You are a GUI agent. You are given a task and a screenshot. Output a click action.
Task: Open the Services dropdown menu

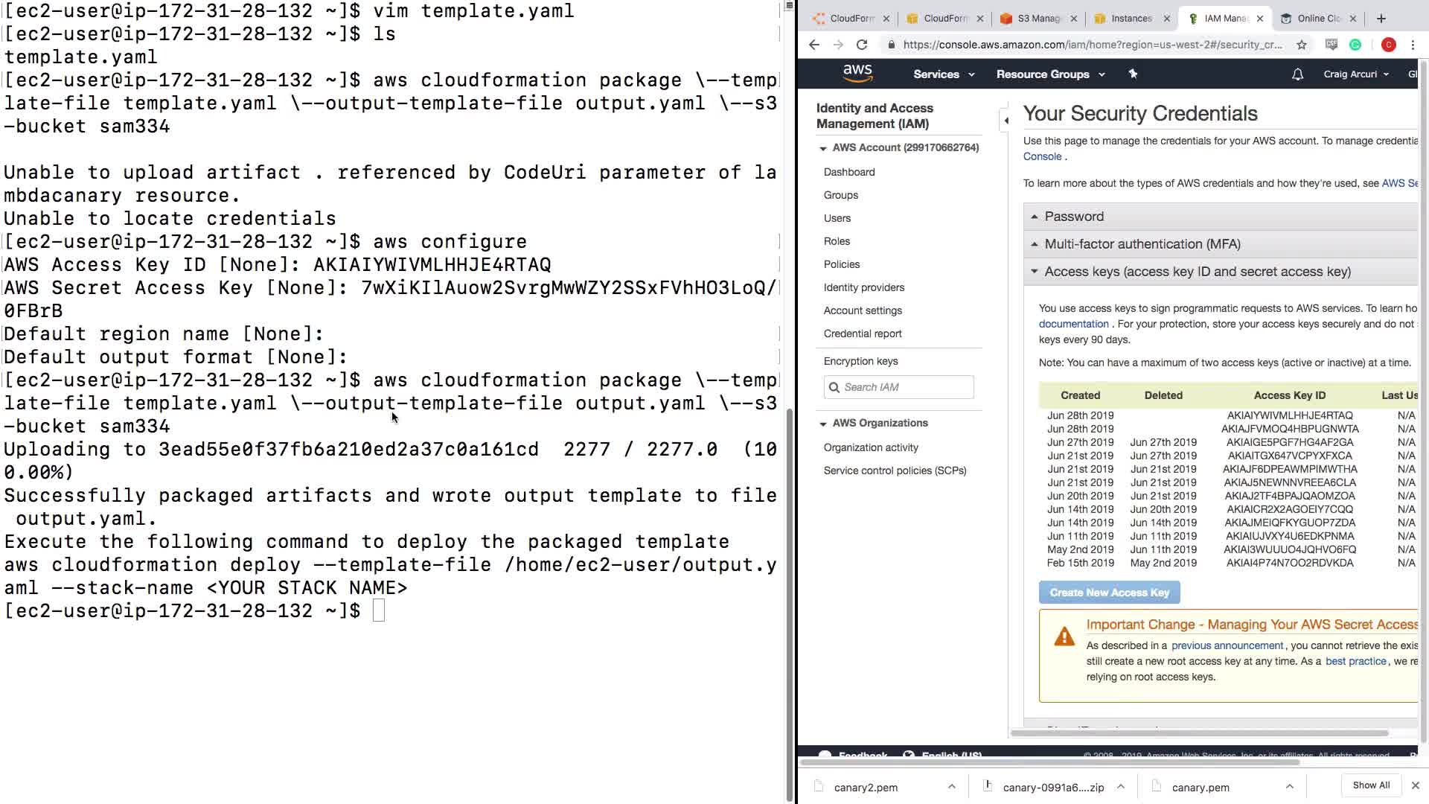pos(943,74)
